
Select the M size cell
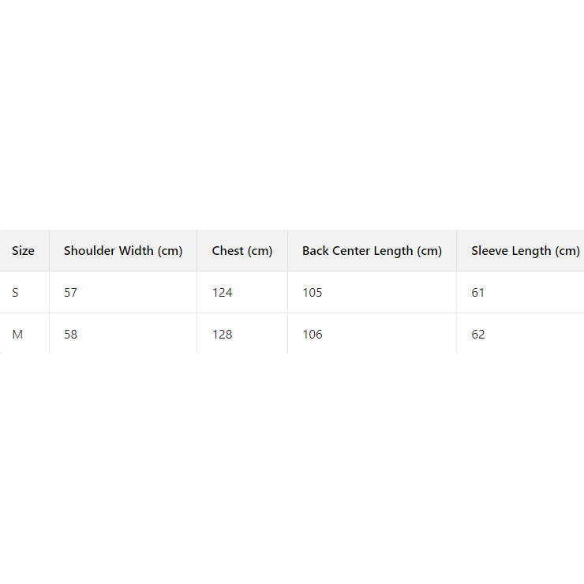[x=17, y=335]
